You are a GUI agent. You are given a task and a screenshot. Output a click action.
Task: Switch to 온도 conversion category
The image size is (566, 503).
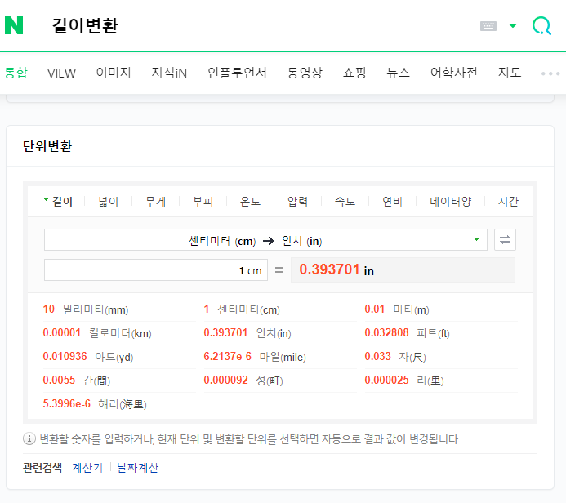(250, 202)
